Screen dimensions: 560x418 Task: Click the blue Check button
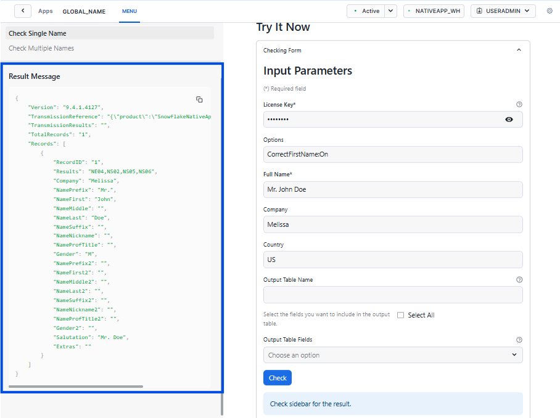pos(278,378)
